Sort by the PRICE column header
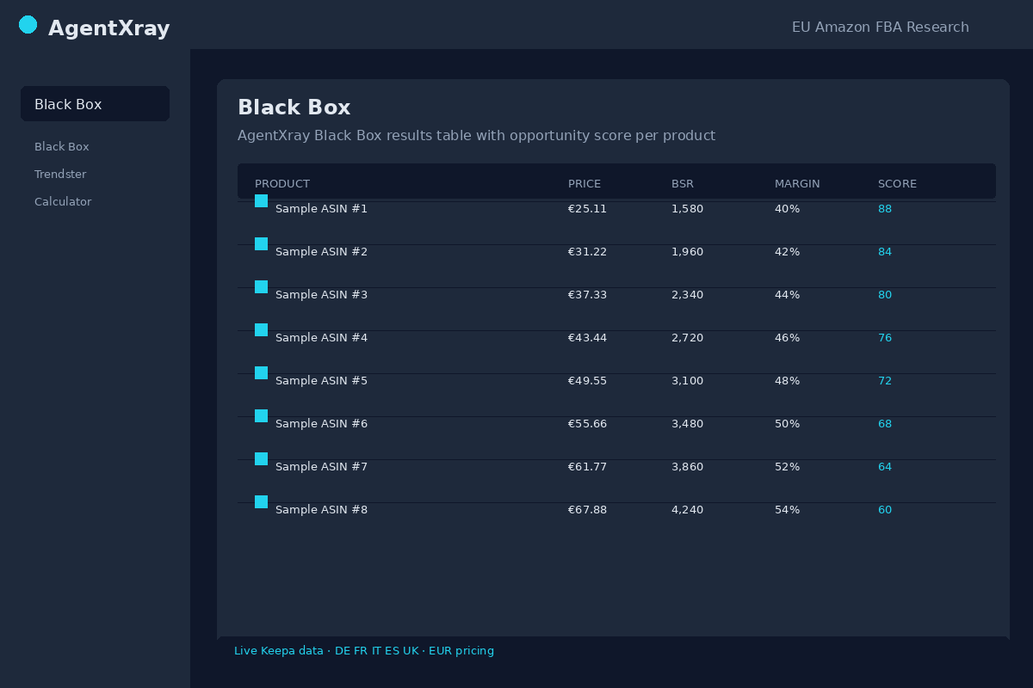The width and height of the screenshot is (1033, 688). coord(585,183)
